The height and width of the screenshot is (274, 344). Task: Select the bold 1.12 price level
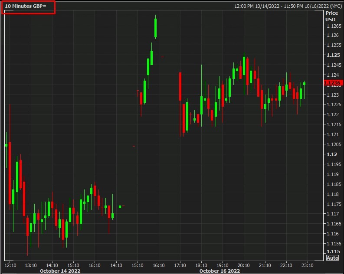[x=332, y=154]
